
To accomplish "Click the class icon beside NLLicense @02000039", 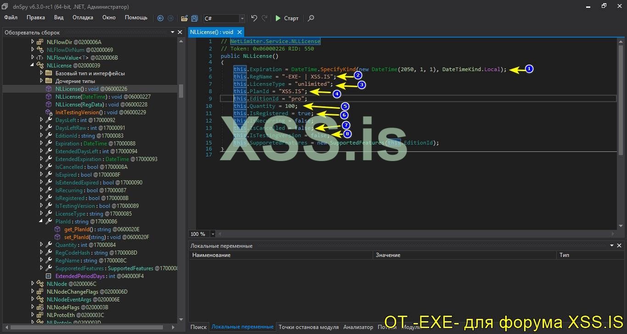I will pyautogui.click(x=40, y=66).
